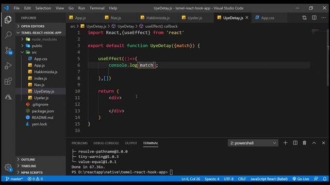This screenshot has width=330, height=185.
Task: Click UyeDetay breadcrumb segment
Action: pyautogui.click(x=123, y=26)
